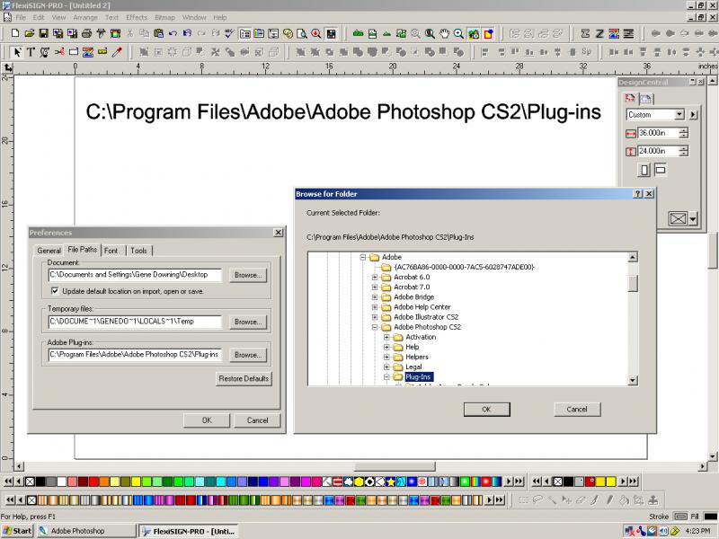Switch to the General tab in Preferences

click(49, 251)
